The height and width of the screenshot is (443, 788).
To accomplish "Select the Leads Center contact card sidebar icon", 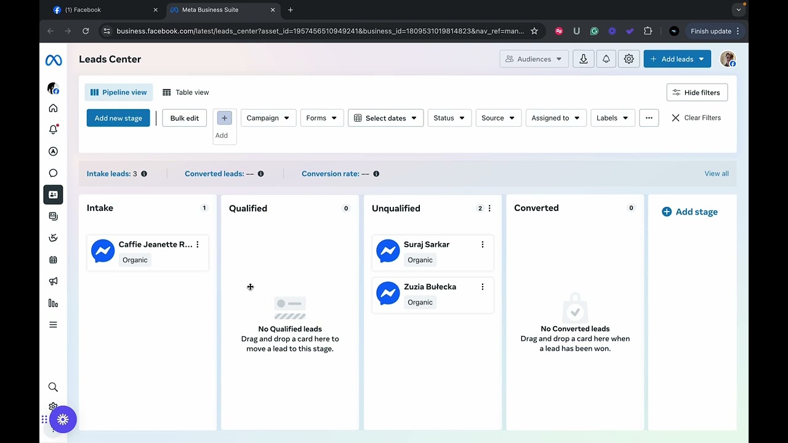I will 53,194.
